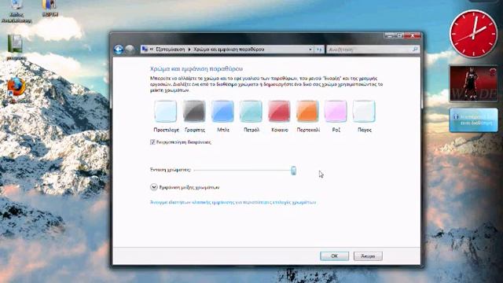The image size is (503, 283).
Task: Click the Εξατομίκευση breadcrumb in address bar
Action: tap(171, 50)
